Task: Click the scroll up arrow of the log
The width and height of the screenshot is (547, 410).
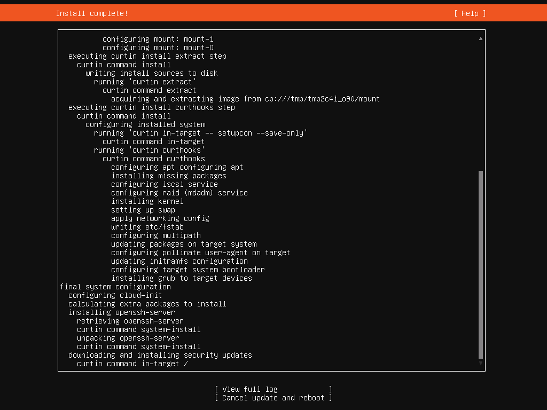Action: pyautogui.click(x=481, y=38)
